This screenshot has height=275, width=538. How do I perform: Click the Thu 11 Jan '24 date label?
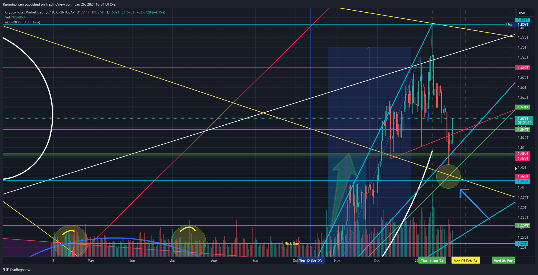pos(432,261)
